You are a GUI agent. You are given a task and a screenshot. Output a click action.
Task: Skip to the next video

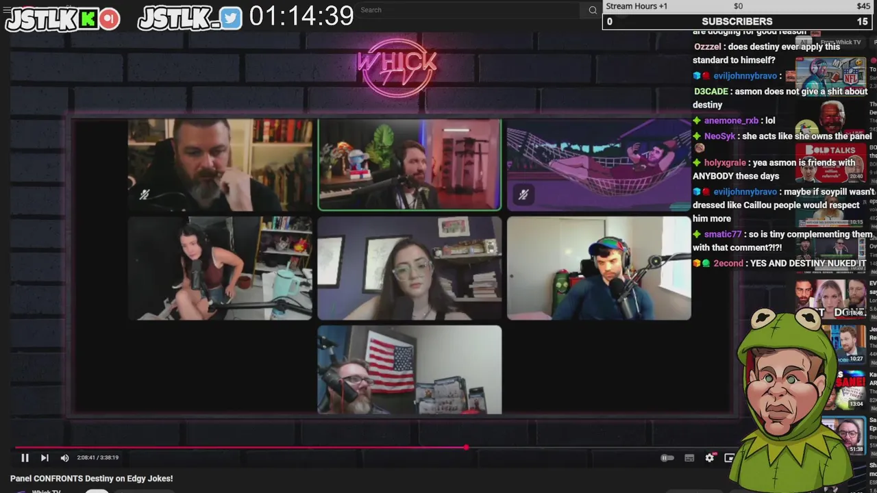[x=45, y=458]
